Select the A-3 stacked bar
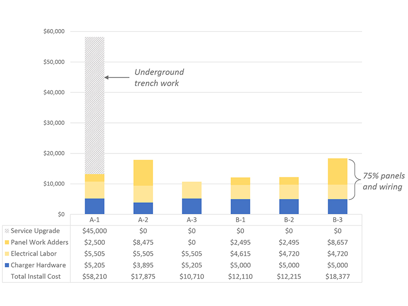Screen dimensions: 408x306 (191, 197)
